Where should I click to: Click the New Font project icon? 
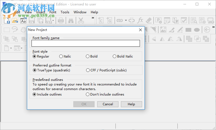[x=7, y=21]
